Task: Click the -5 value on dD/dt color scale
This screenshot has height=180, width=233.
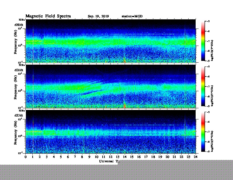Action: pyautogui.click(x=208, y=67)
